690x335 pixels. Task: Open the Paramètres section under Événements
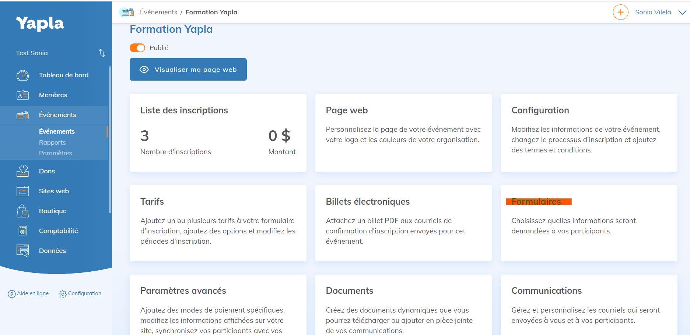coord(55,153)
